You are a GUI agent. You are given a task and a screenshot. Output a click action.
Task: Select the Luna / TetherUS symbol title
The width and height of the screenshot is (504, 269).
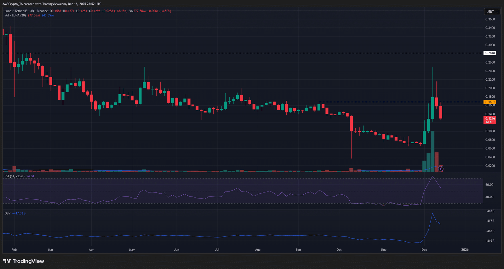[x=26, y=11]
